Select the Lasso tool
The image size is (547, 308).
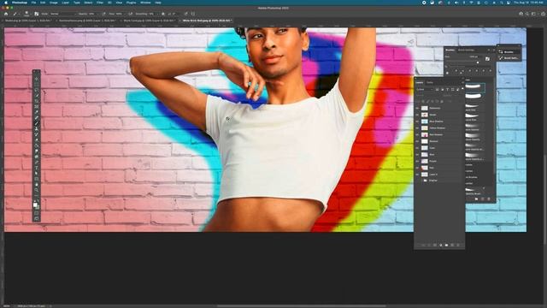(x=36, y=90)
